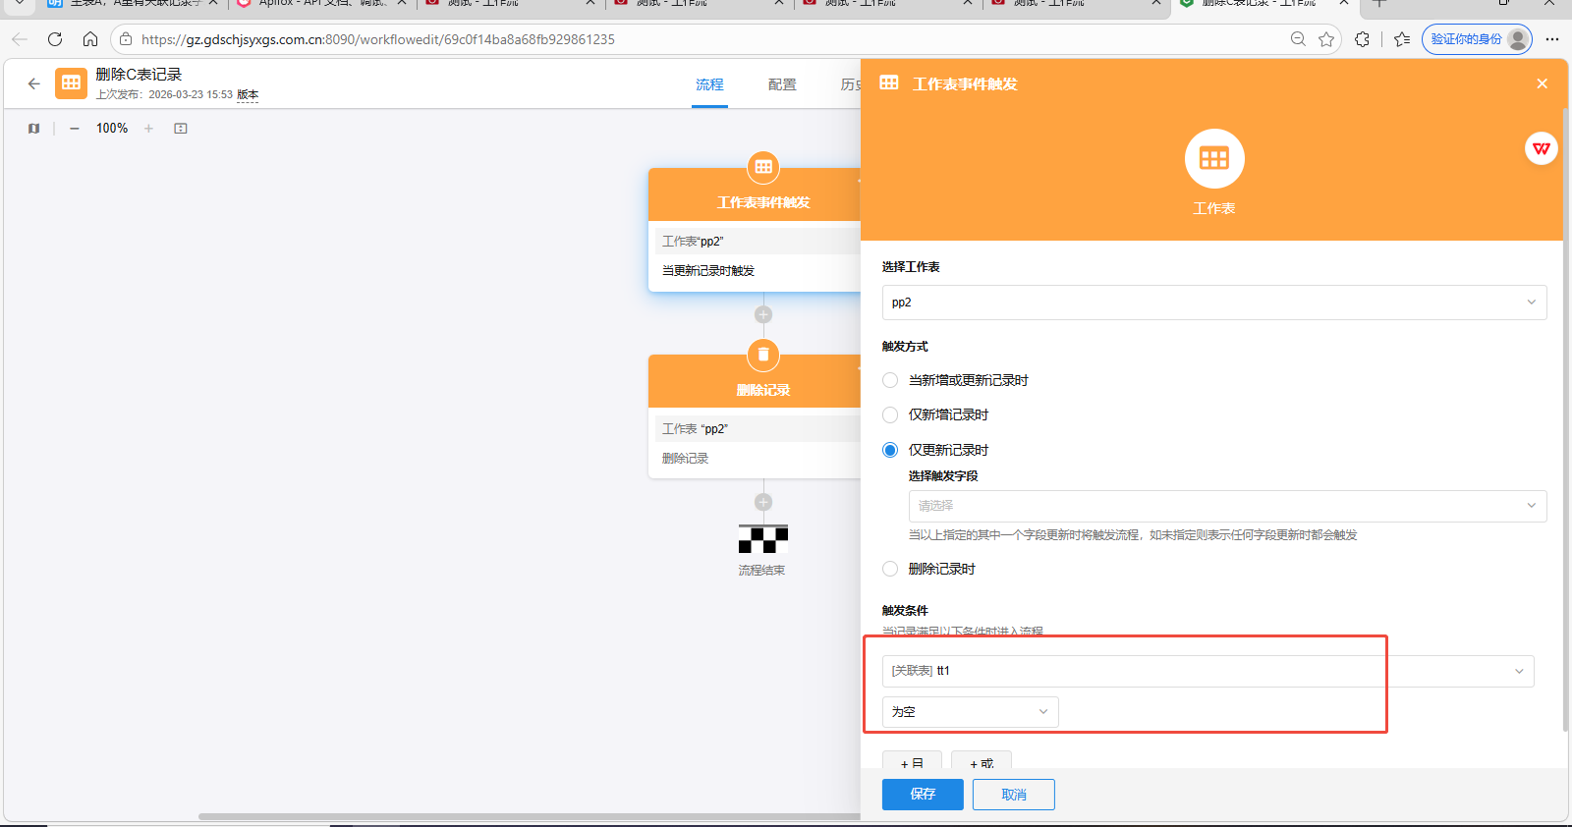Click the horizontal scrollbar under the canvas
1572x827 pixels.
(x=531, y=816)
